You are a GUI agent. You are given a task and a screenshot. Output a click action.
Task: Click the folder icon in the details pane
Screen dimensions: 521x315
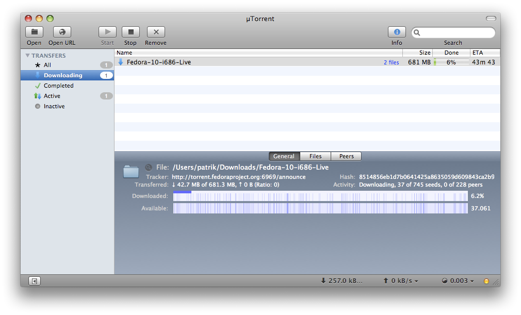coord(131,171)
